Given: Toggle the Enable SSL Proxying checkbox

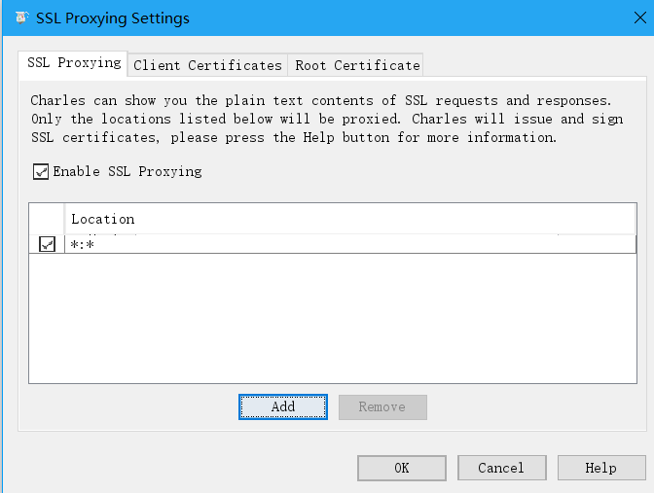Looking at the screenshot, I should click(x=41, y=171).
